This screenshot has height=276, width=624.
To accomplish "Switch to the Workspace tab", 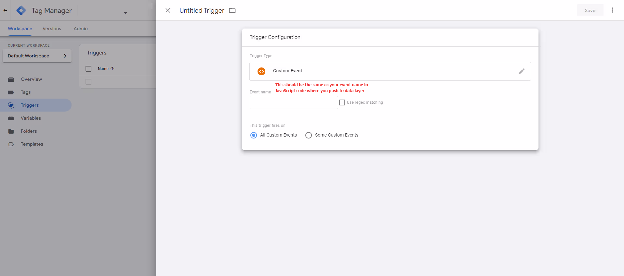I will pos(20,29).
